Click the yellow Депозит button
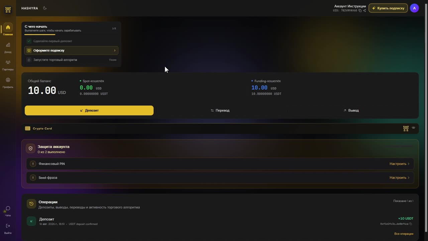The width and height of the screenshot is (428, 241). click(89, 110)
